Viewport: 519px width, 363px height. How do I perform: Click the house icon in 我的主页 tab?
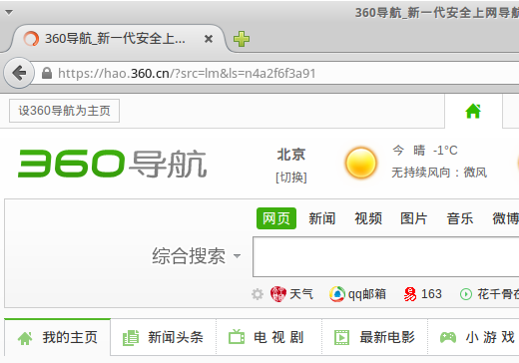pyautogui.click(x=25, y=338)
